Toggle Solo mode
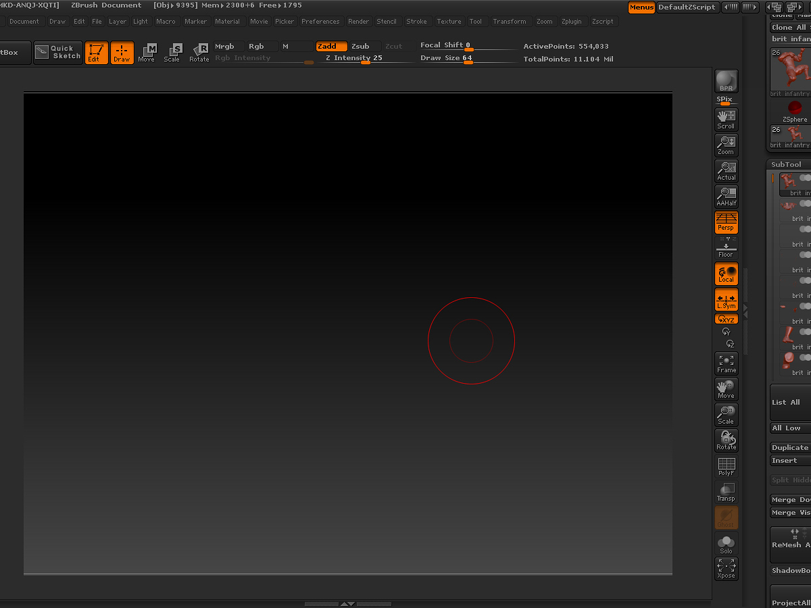The height and width of the screenshot is (608, 811). tap(727, 544)
